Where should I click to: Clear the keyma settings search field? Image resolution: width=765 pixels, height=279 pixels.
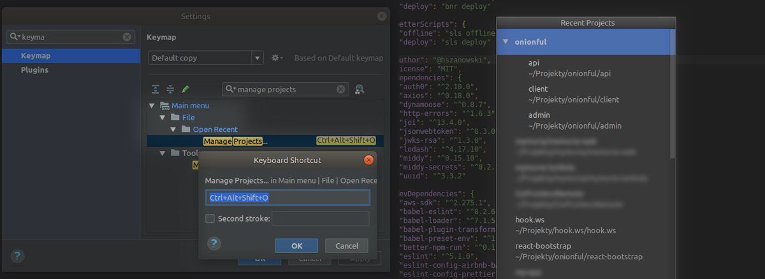[x=127, y=37]
